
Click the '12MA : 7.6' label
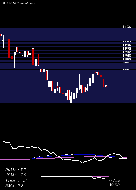coord(16,175)
